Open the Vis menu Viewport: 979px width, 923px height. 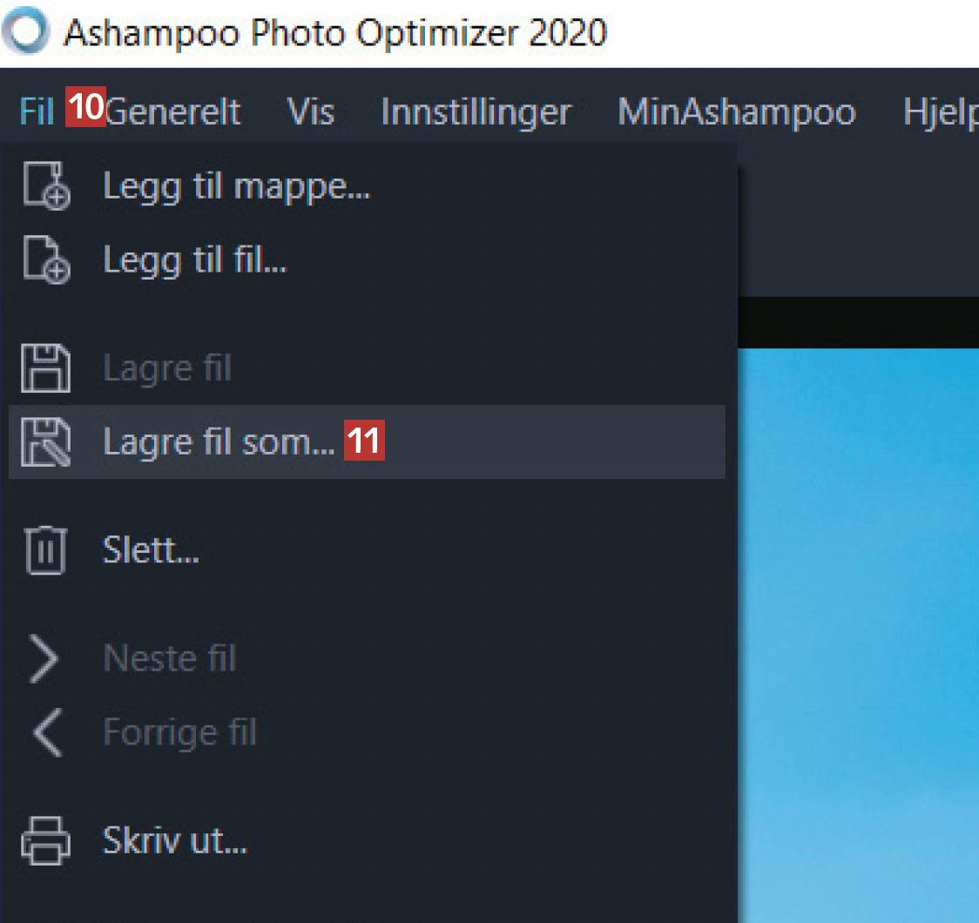(310, 111)
